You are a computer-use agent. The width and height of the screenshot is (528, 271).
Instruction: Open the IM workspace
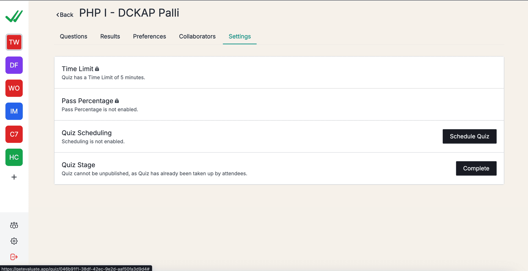click(14, 111)
